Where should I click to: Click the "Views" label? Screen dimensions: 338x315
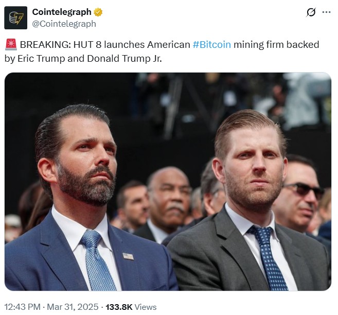point(146,307)
